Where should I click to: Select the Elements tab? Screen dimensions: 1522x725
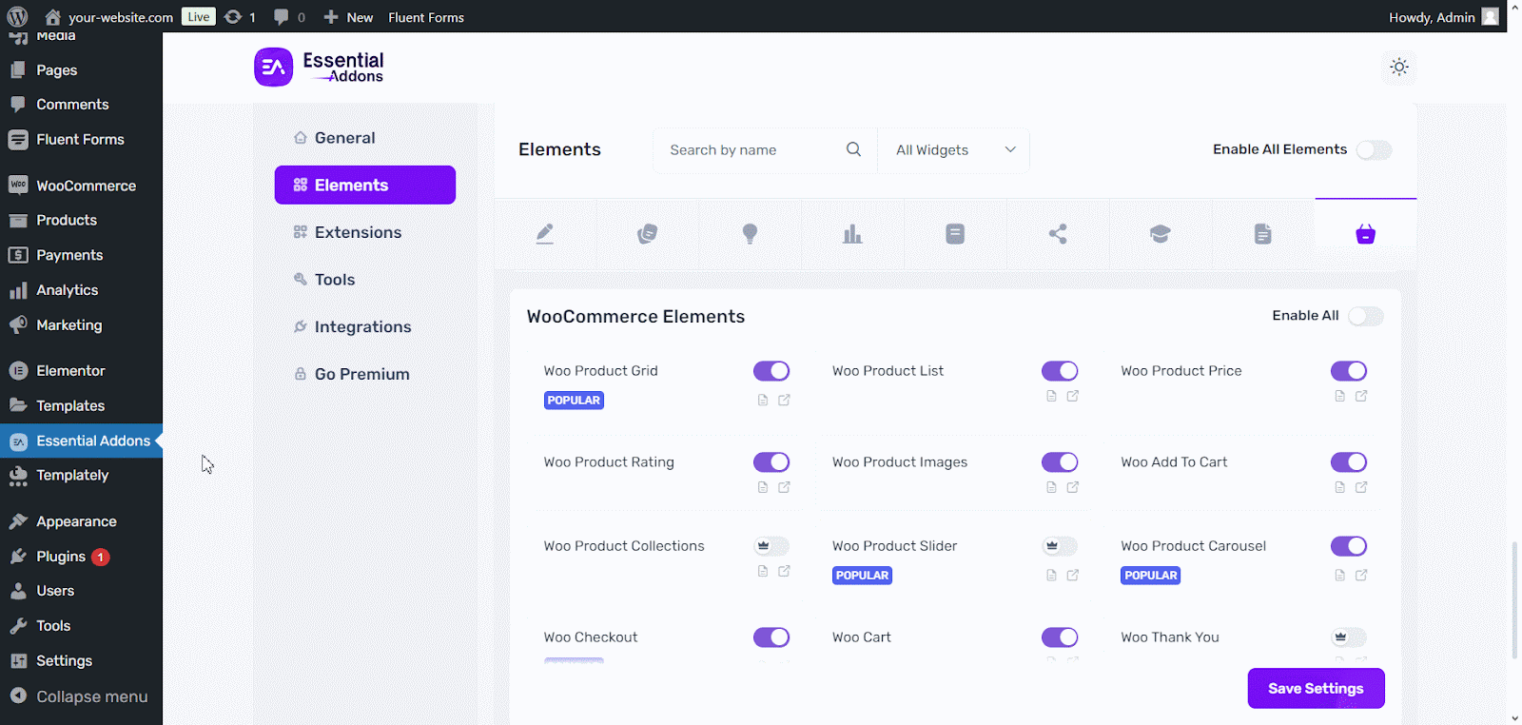(x=365, y=185)
